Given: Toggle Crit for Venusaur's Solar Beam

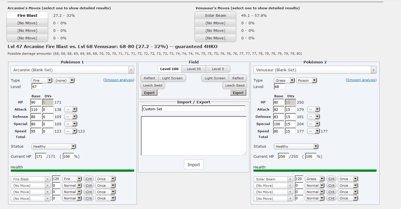Looking at the screenshot, I should coord(332,179).
